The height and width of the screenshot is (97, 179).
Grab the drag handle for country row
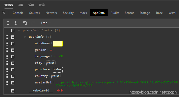pyautogui.click(x=7, y=76)
